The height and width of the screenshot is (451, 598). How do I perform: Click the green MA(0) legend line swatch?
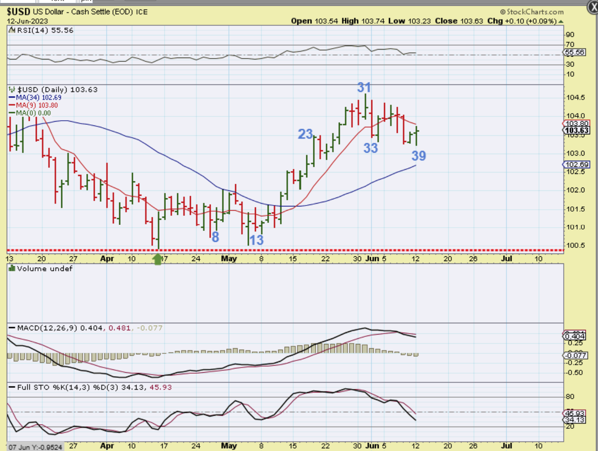click(12, 113)
